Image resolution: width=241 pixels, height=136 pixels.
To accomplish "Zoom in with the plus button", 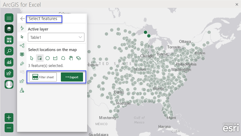I will (x=9, y=117).
